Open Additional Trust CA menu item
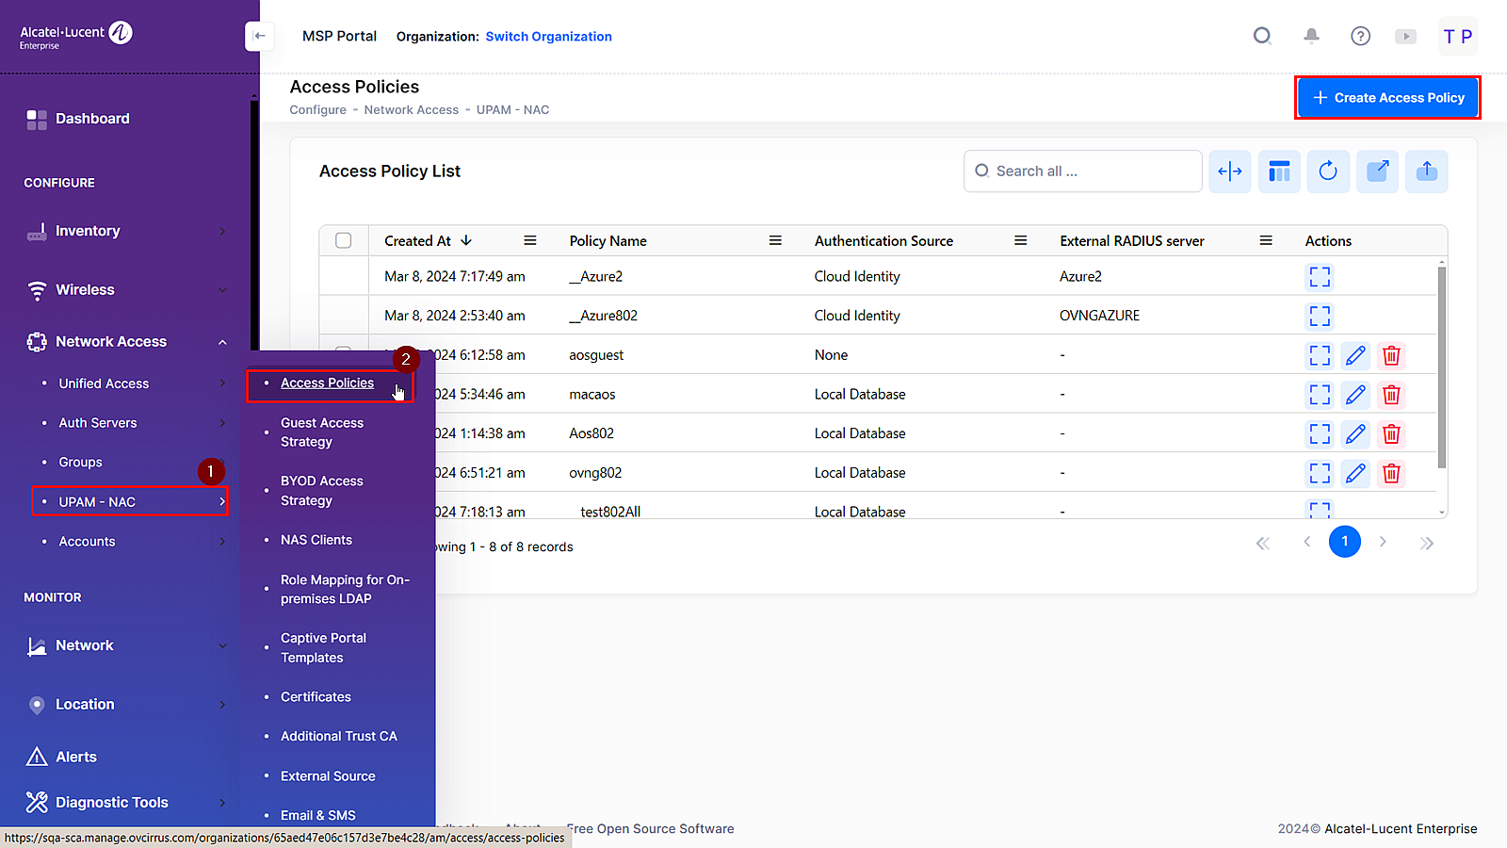The width and height of the screenshot is (1507, 848). click(x=339, y=737)
